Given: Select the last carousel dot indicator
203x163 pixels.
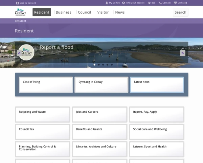Looking at the screenshot, I should 112,65.
